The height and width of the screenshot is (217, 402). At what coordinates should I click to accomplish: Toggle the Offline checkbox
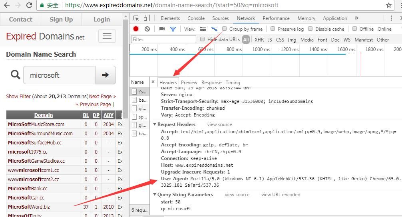354,28
